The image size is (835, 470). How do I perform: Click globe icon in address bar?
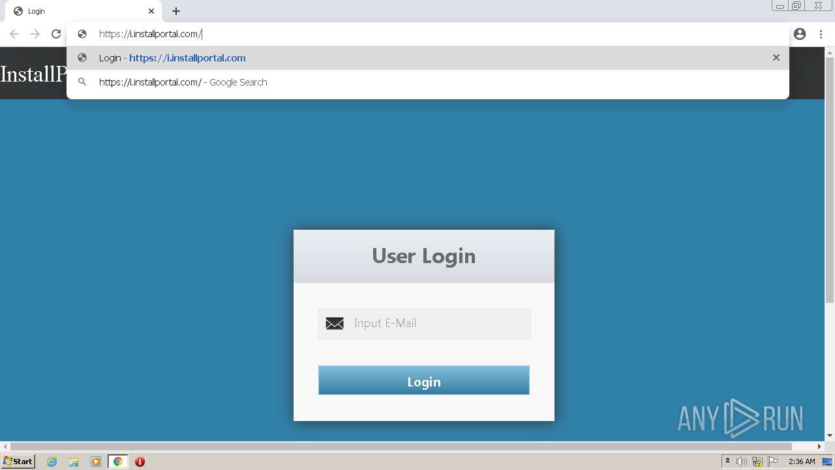click(x=82, y=34)
